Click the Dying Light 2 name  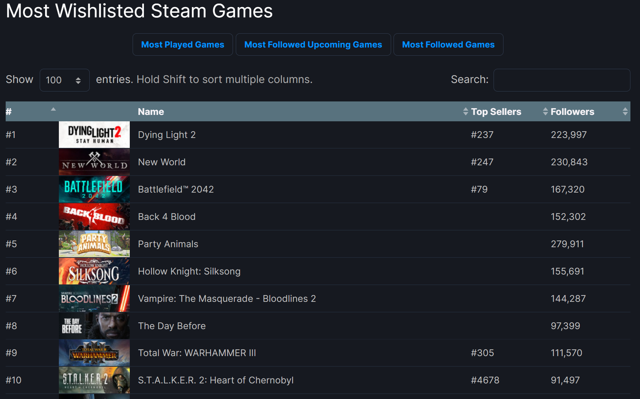tap(167, 135)
